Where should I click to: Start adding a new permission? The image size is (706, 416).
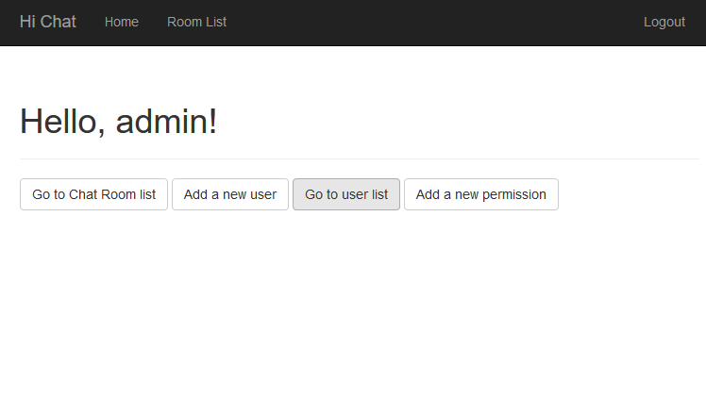pyautogui.click(x=480, y=194)
